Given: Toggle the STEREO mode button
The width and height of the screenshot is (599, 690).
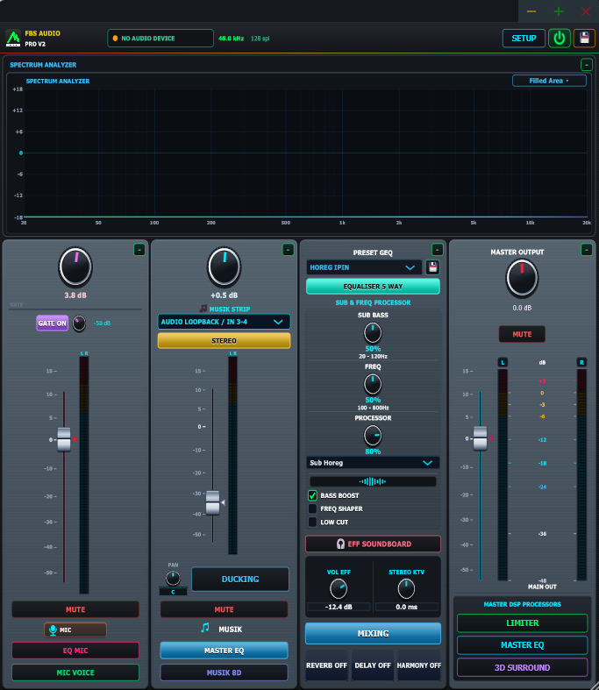Looking at the screenshot, I should (224, 340).
